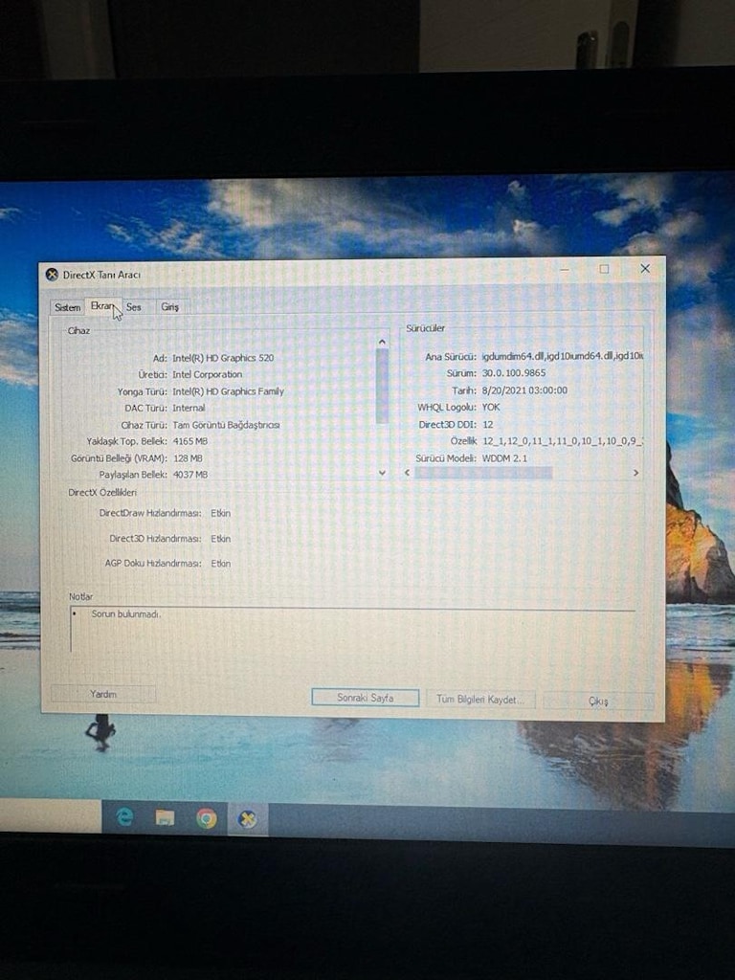Open File Explorer from the taskbar
The height and width of the screenshot is (980, 735).
click(x=165, y=817)
